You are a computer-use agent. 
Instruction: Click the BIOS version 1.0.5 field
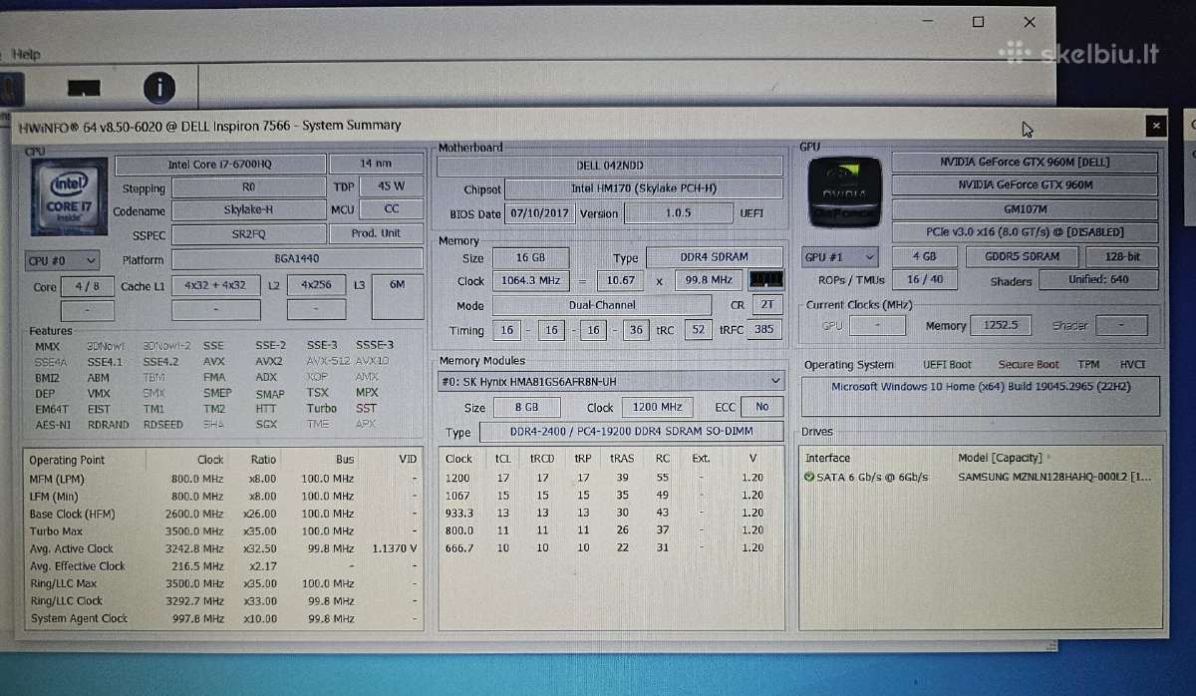(x=678, y=213)
